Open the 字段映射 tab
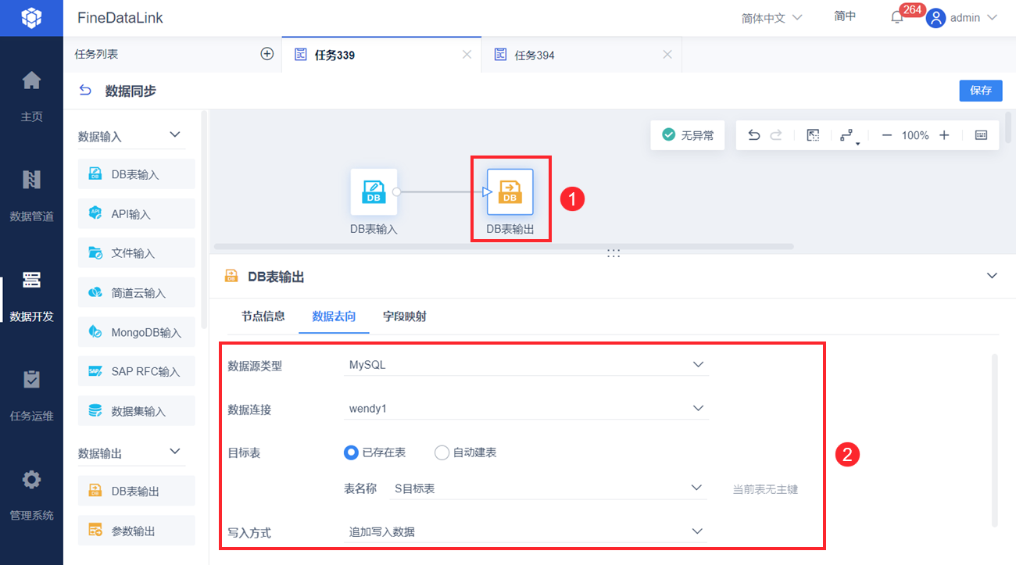 pyautogui.click(x=405, y=316)
